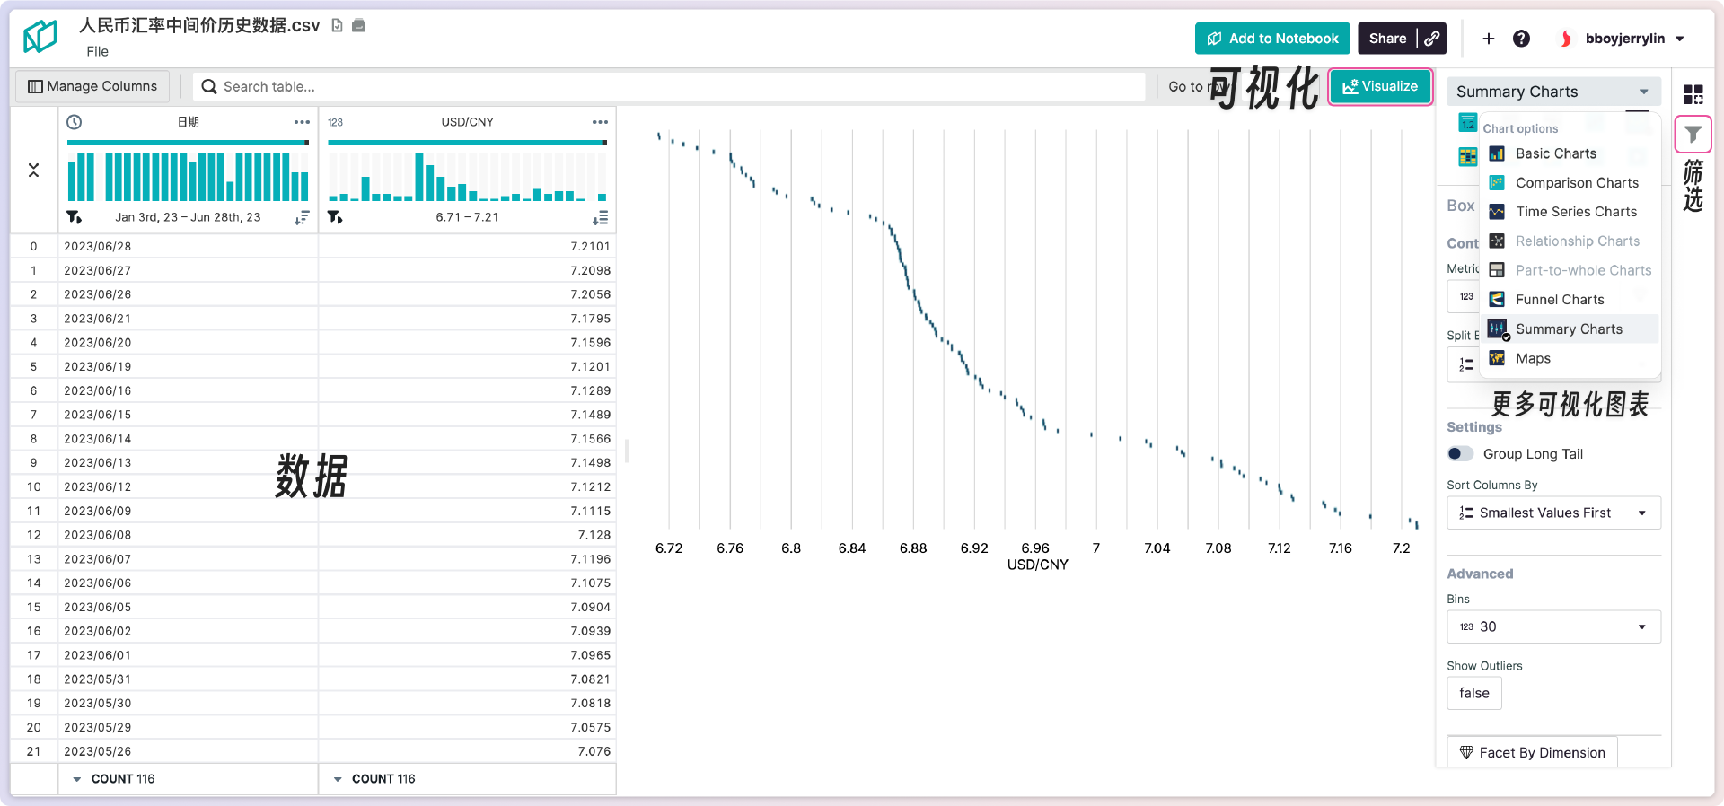Select the 1.2 number chart type icon

pos(1468,123)
